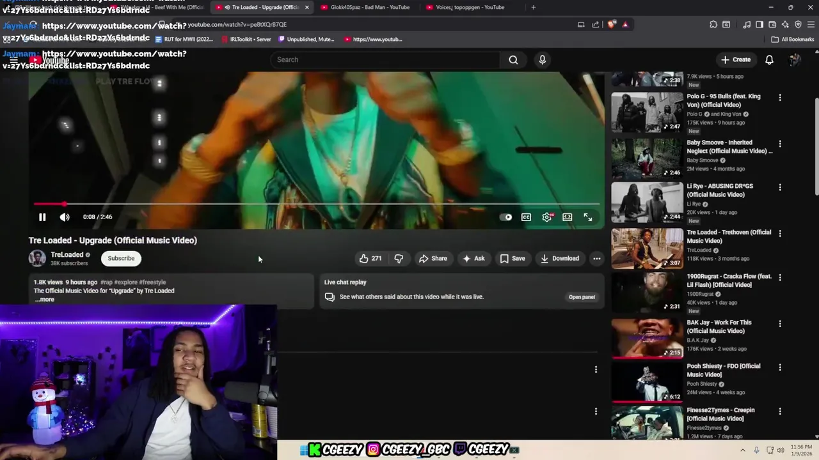
Task: Open the 11:56 PM taskbar clock
Action: click(801, 450)
